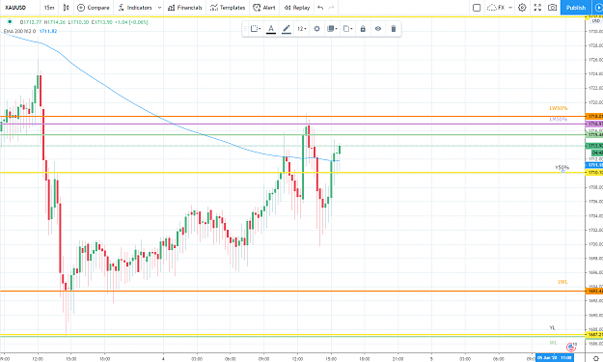Viewport: 603px width, 362px height.
Task: Select the LM50% purple line label
Action: click(x=558, y=120)
